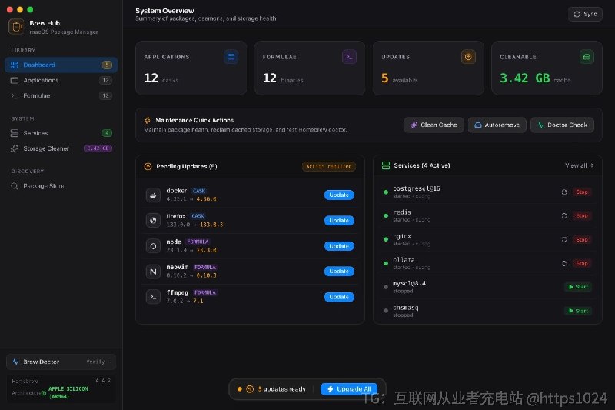Screen dimensions: 615x410
Task: Click the CASK tag next to docker
Action: point(199,191)
